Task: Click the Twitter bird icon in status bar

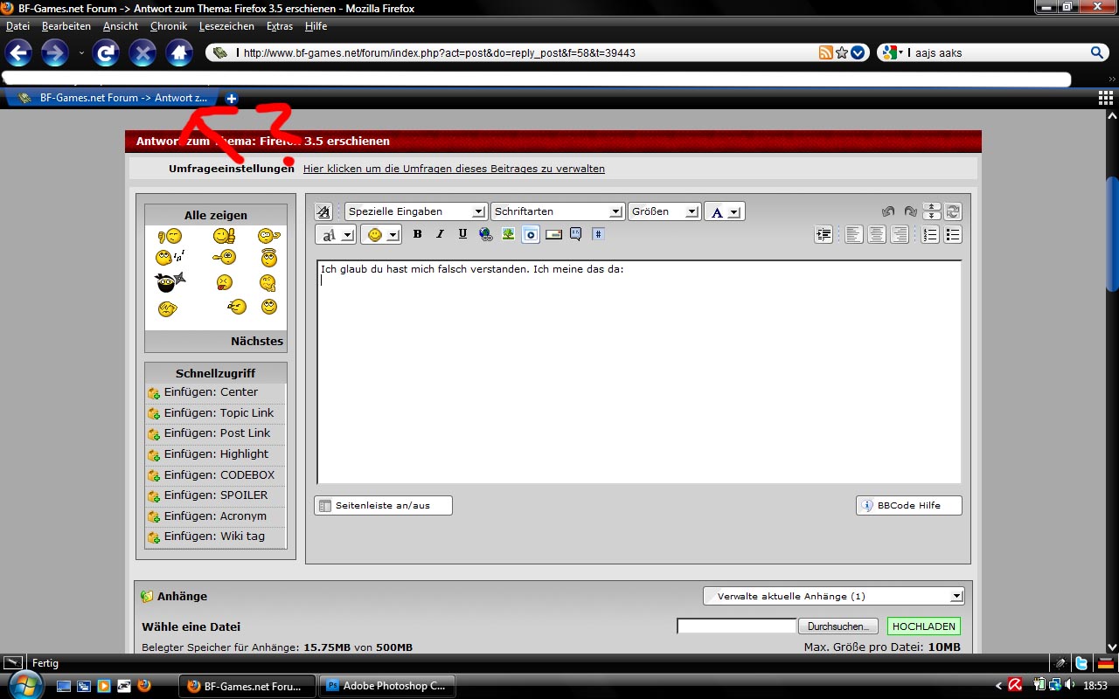Action: click(x=1082, y=664)
